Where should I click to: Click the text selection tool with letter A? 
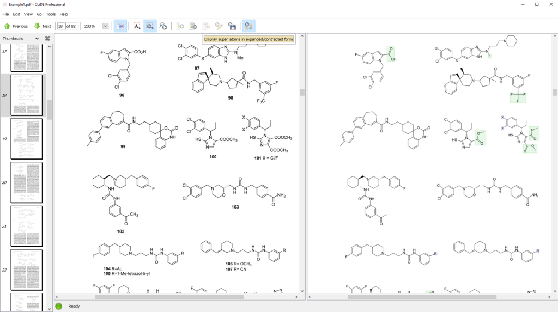[137, 26]
